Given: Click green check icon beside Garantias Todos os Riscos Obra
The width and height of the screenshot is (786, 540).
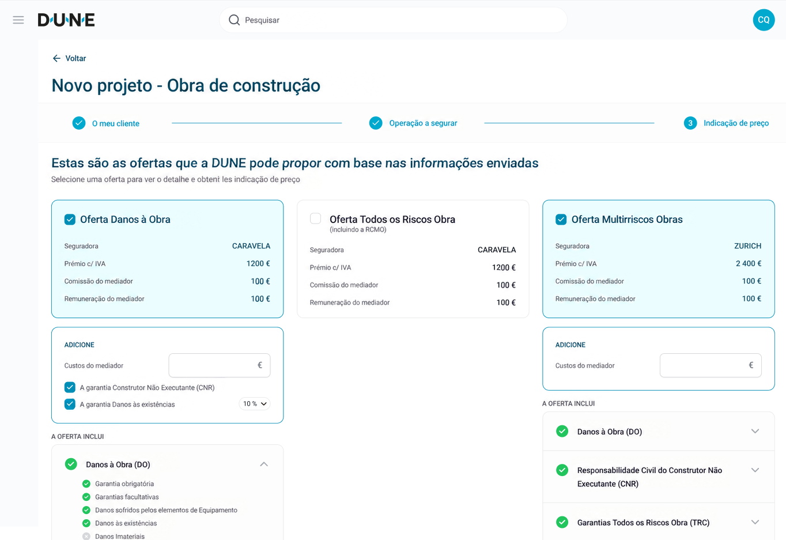Looking at the screenshot, I should click(x=562, y=522).
